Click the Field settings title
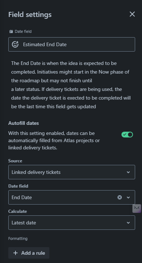This screenshot has height=263, width=142. [30, 14]
